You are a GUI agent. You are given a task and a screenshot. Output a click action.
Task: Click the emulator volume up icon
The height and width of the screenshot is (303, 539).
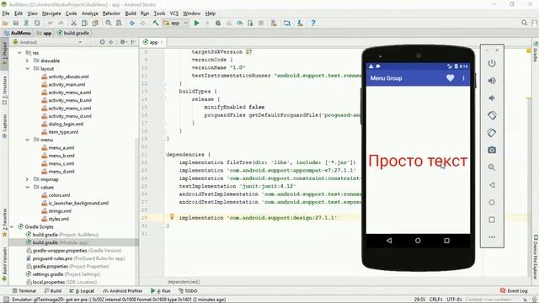pos(492,81)
